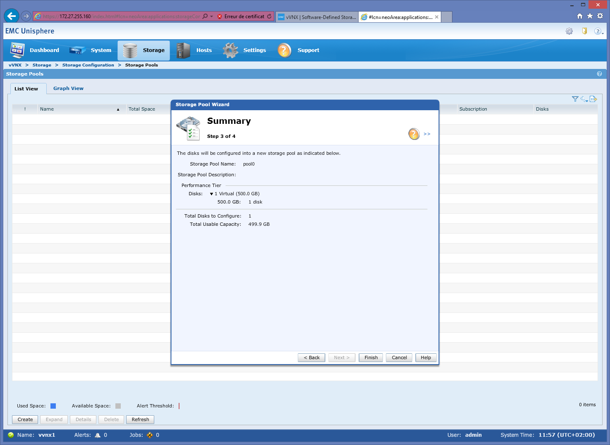The height and width of the screenshot is (445, 610).
Task: Open Unisphere preferences gear icon
Action: (x=569, y=31)
